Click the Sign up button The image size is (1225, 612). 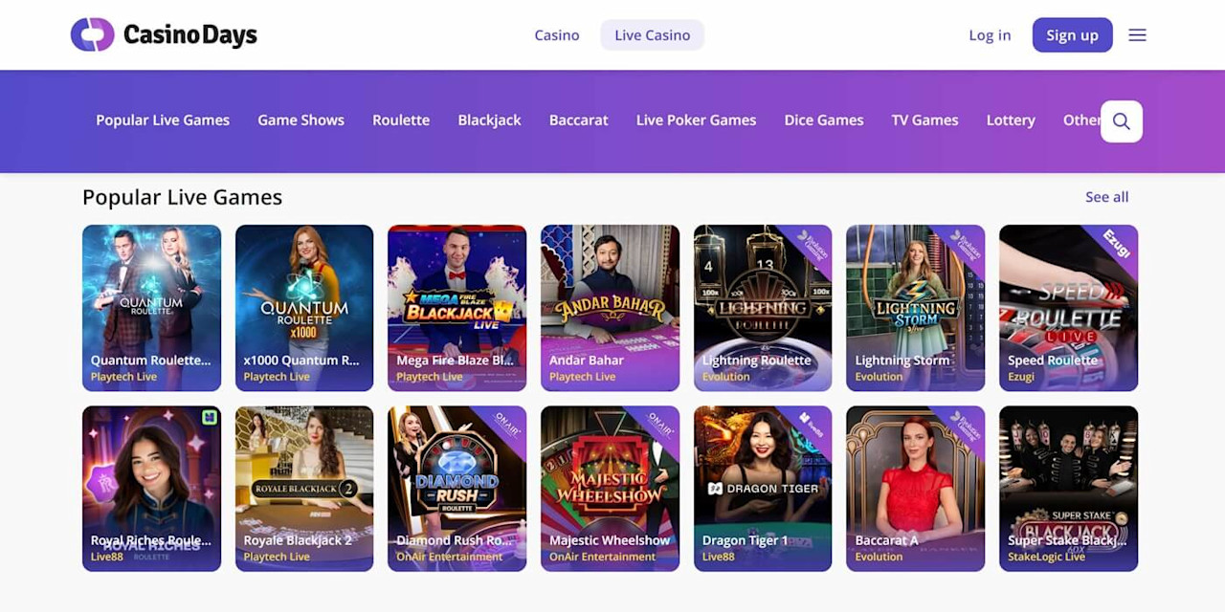tap(1072, 34)
